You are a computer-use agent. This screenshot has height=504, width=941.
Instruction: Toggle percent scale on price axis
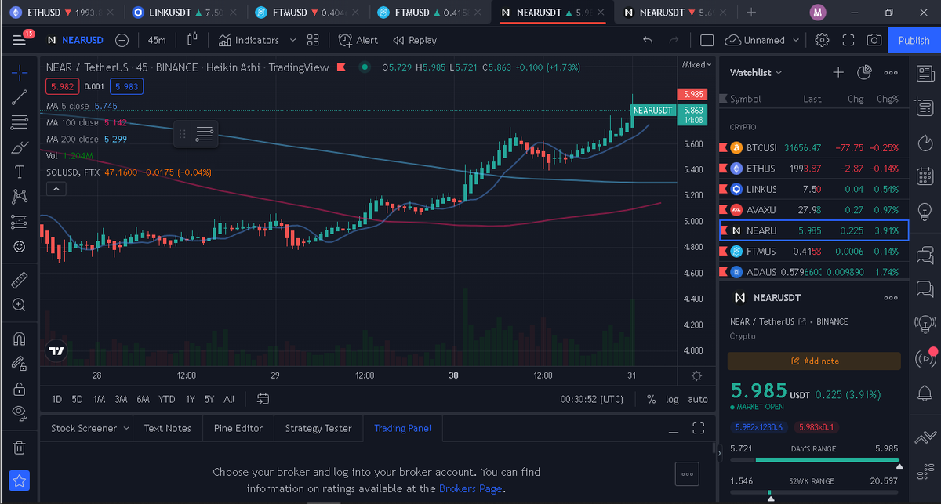[x=651, y=399]
